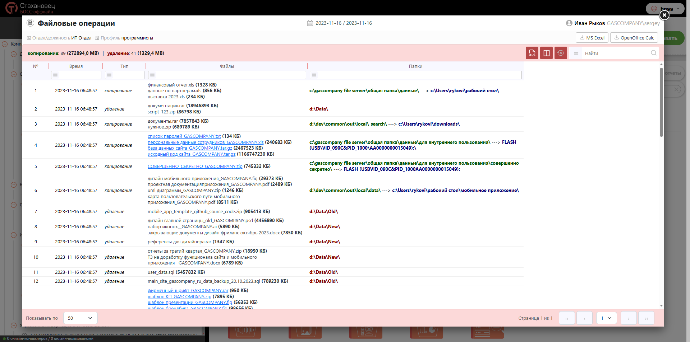The height and width of the screenshot is (342, 690).
Task: Sort table by the Время column header
Action: tap(76, 66)
